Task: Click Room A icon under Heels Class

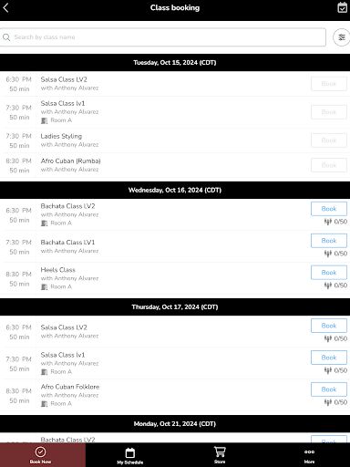Action: tap(45, 286)
